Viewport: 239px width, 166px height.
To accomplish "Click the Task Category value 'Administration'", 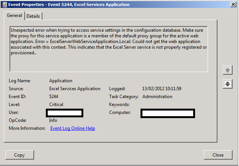I will click(157, 97).
